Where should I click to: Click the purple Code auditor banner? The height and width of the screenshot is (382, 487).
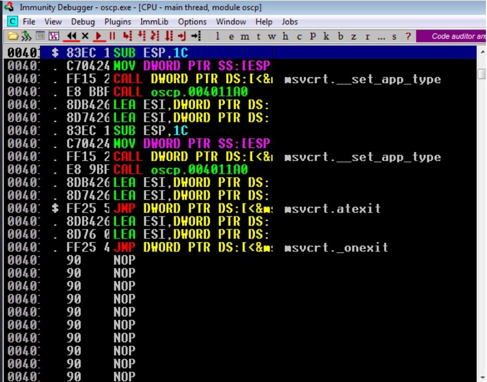(451, 36)
